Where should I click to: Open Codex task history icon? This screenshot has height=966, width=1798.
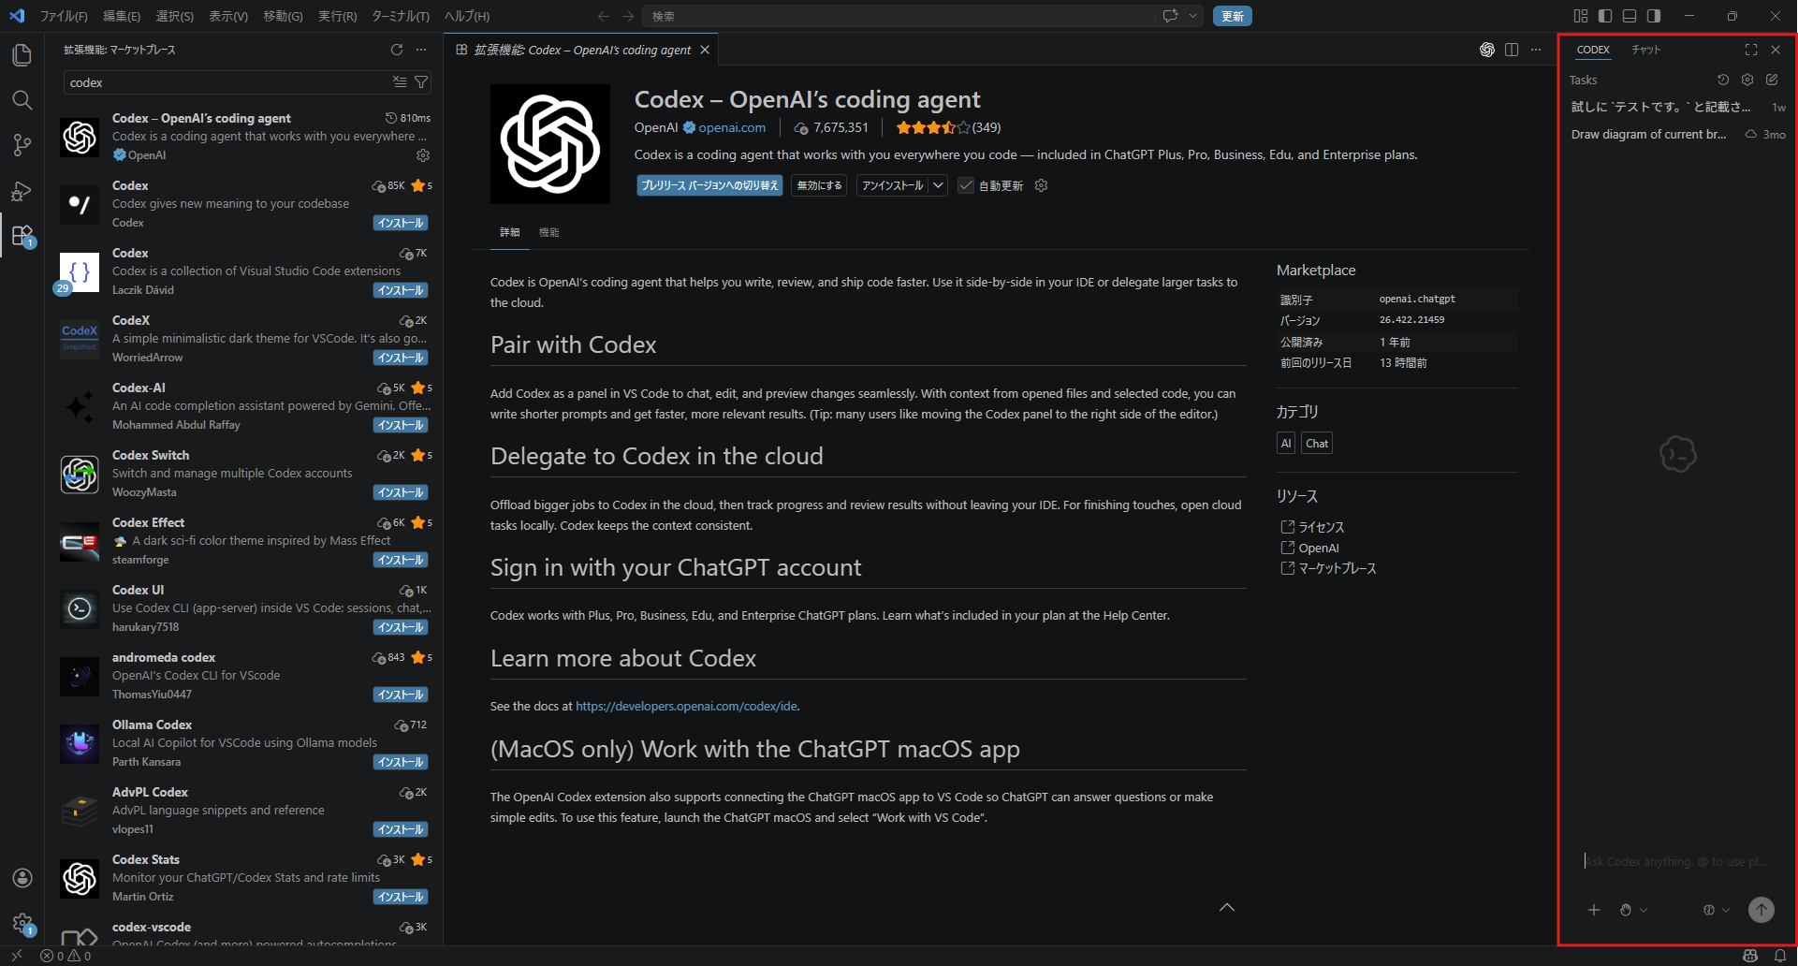[x=1723, y=80]
